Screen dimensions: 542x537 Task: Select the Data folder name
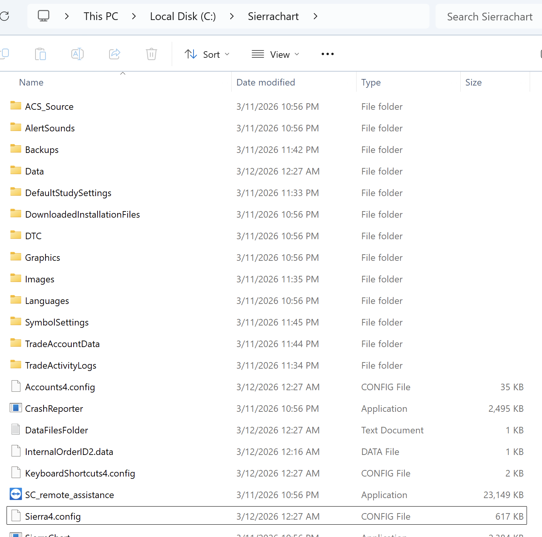click(x=35, y=171)
